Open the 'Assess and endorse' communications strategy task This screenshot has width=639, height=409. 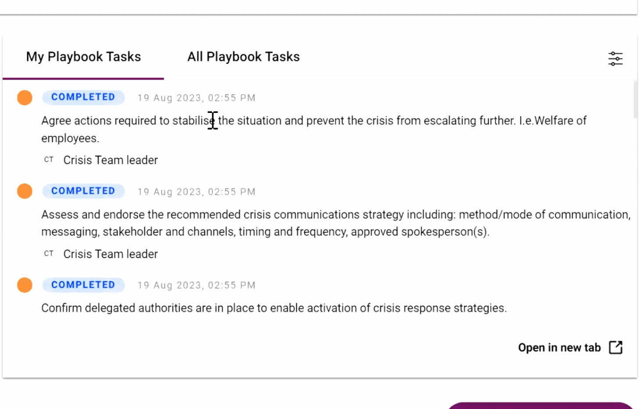click(336, 223)
